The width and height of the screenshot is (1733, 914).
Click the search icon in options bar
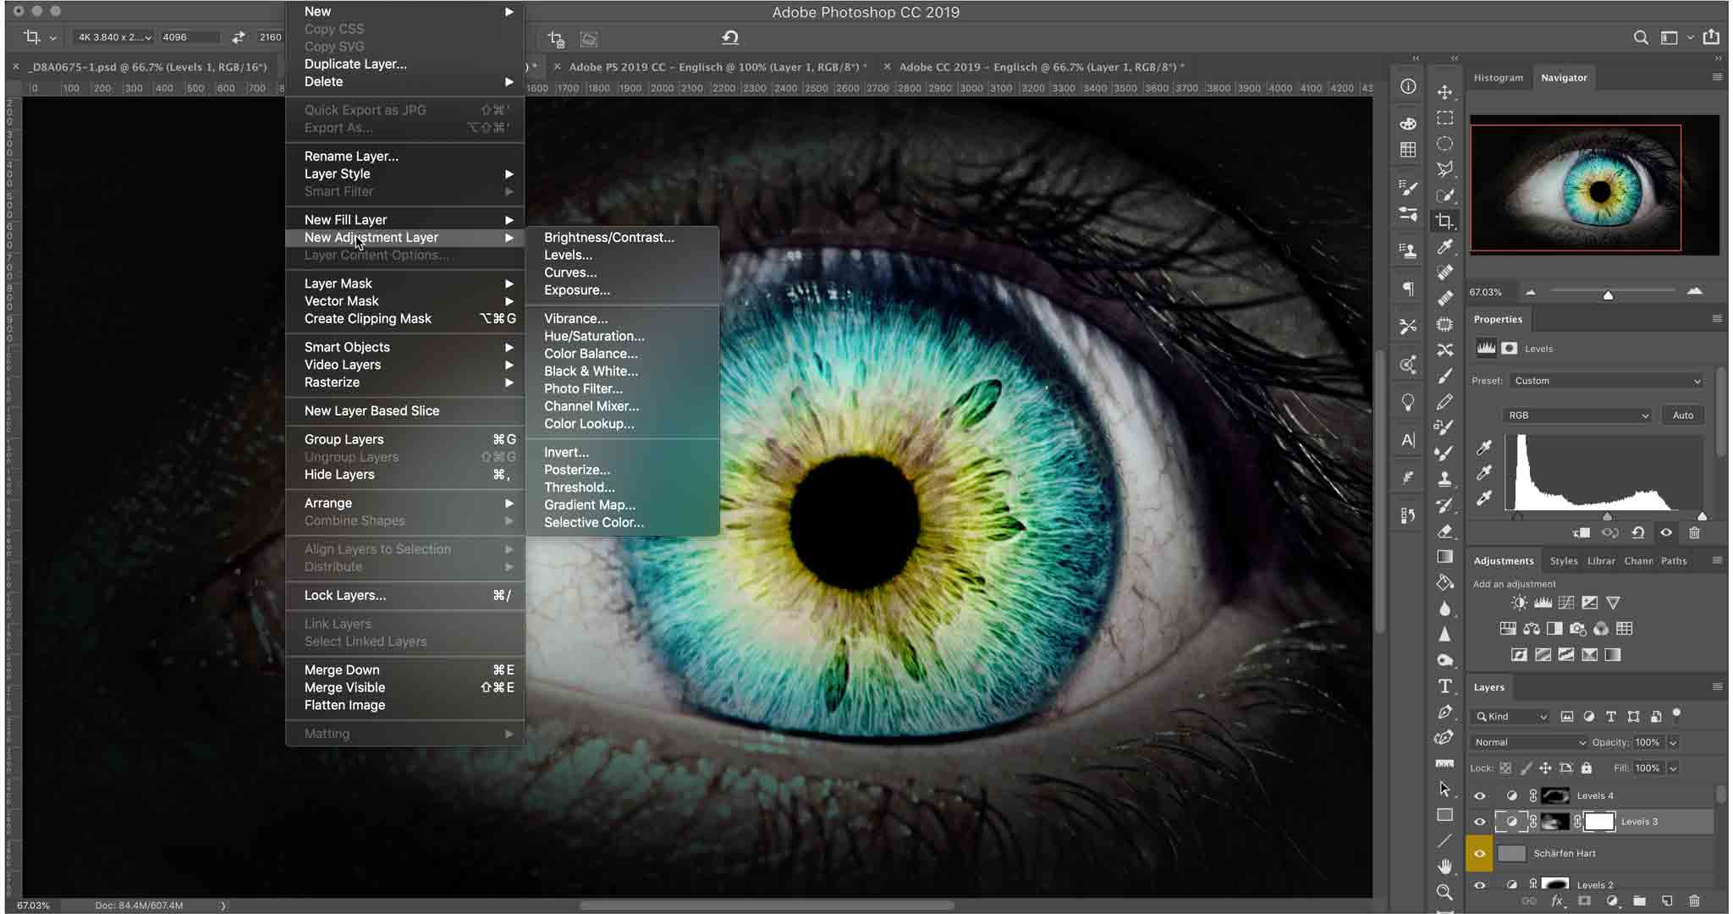click(1641, 37)
